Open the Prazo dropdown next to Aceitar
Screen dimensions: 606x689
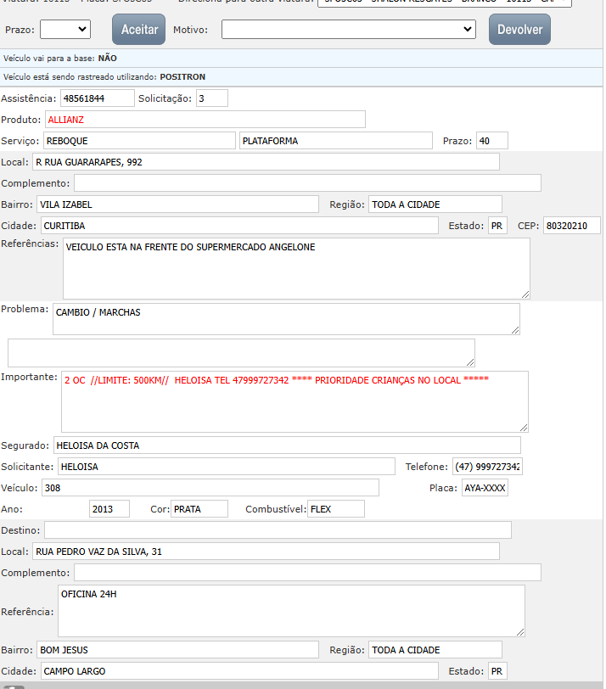click(x=65, y=30)
